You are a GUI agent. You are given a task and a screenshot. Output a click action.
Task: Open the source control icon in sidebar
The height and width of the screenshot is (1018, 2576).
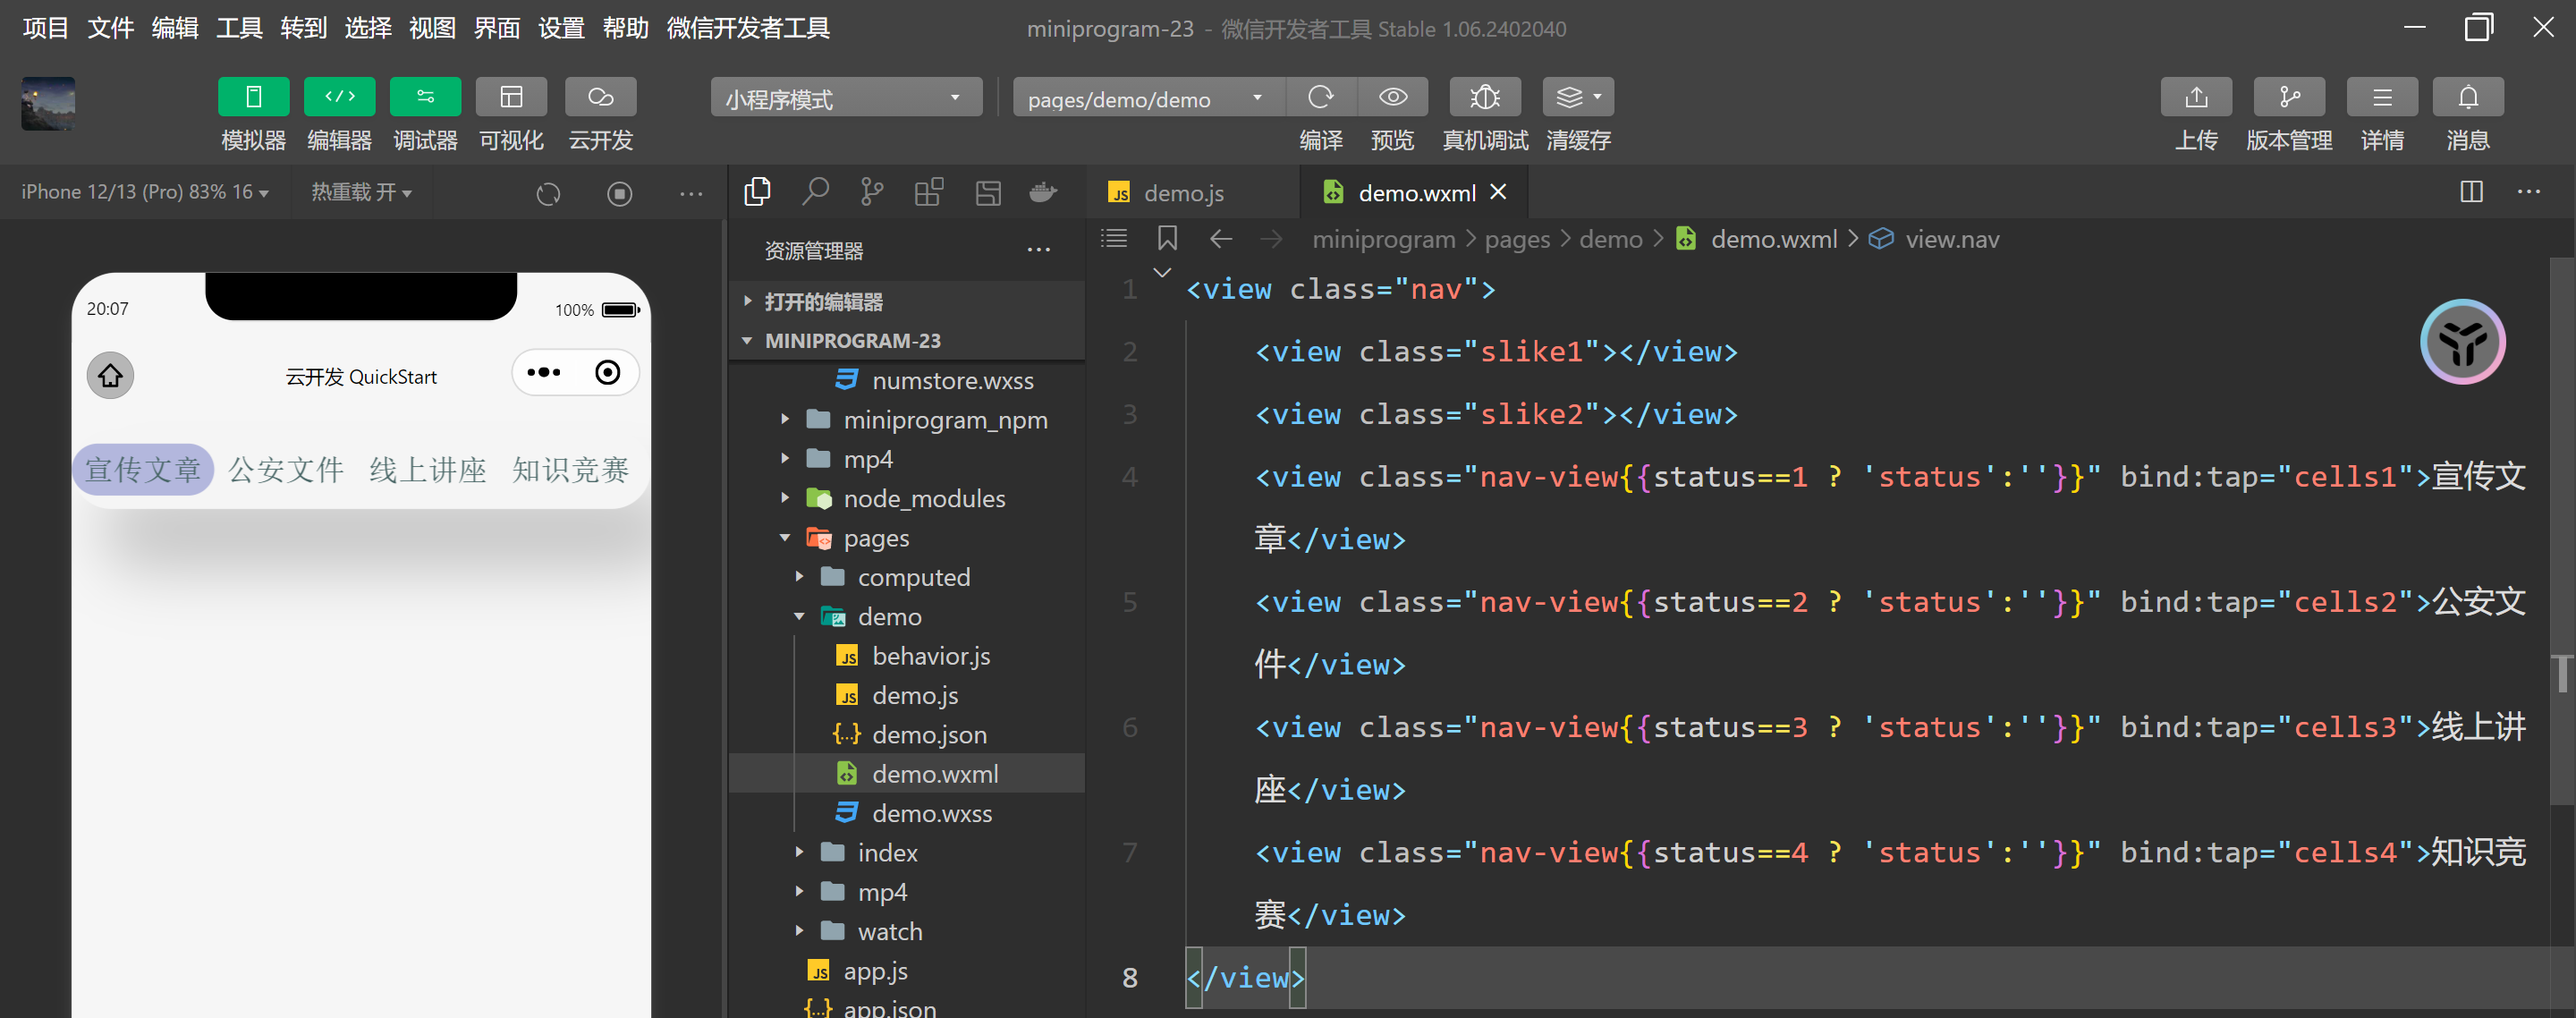click(872, 192)
